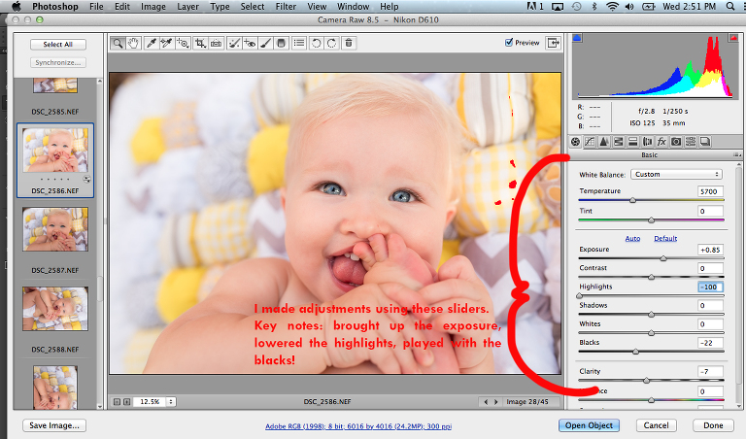Viewport: 746px width, 439px height.
Task: Click the Exposure value field +0.85
Action: coord(710,250)
